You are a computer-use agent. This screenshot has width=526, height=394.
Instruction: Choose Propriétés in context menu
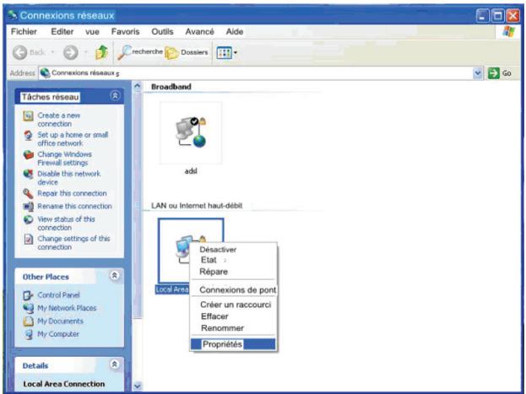(233, 344)
